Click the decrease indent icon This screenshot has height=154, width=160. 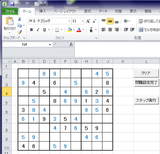(126, 29)
